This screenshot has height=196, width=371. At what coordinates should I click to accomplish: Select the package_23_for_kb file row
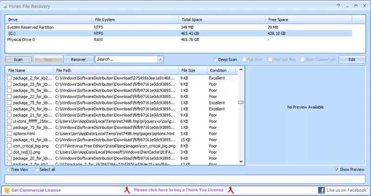click(122, 84)
